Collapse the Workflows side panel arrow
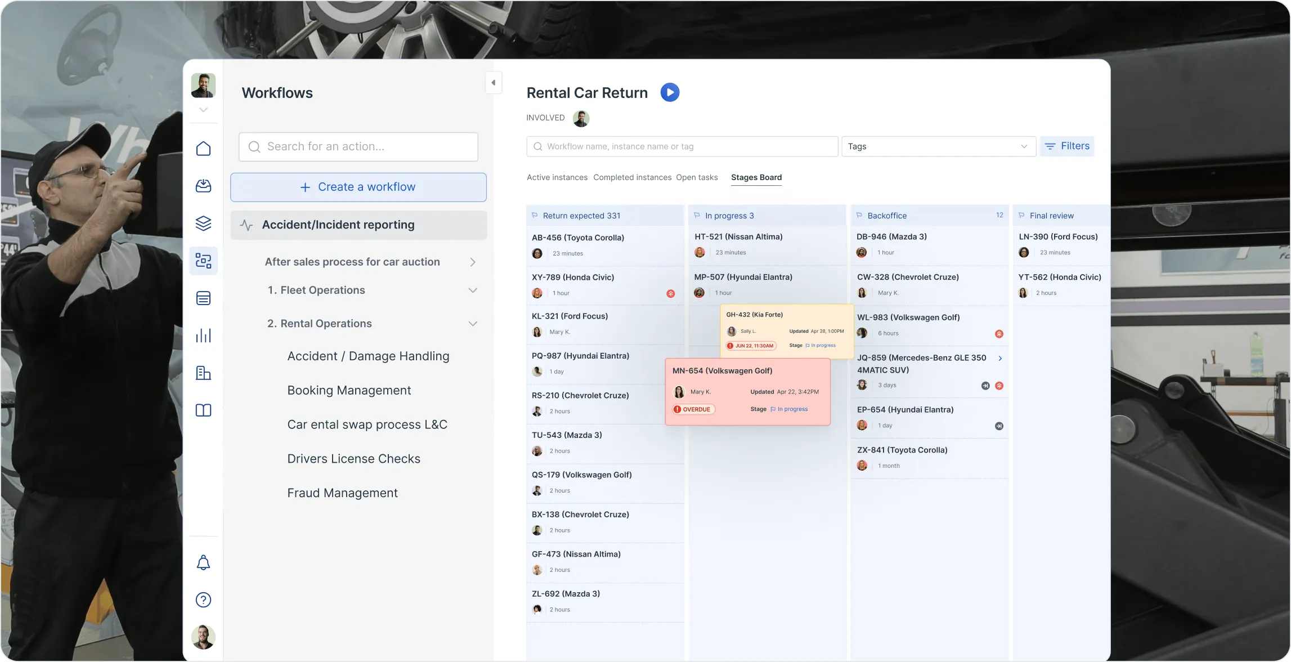This screenshot has width=1291, height=662. pyautogui.click(x=493, y=83)
